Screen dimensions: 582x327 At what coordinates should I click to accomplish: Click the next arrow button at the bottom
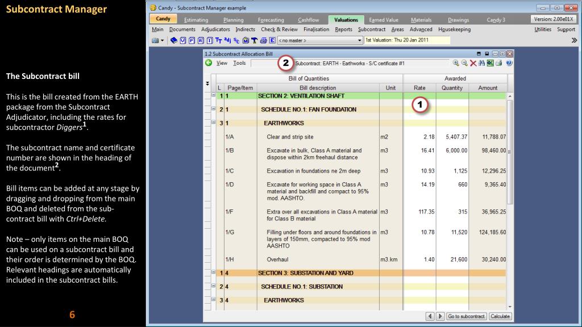(440, 316)
